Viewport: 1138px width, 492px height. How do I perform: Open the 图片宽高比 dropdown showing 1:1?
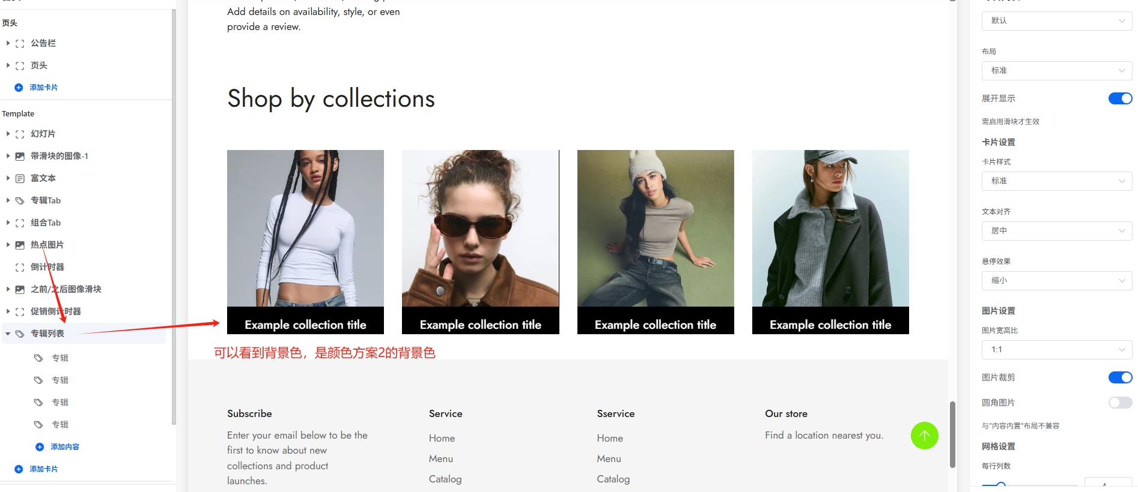point(1056,349)
